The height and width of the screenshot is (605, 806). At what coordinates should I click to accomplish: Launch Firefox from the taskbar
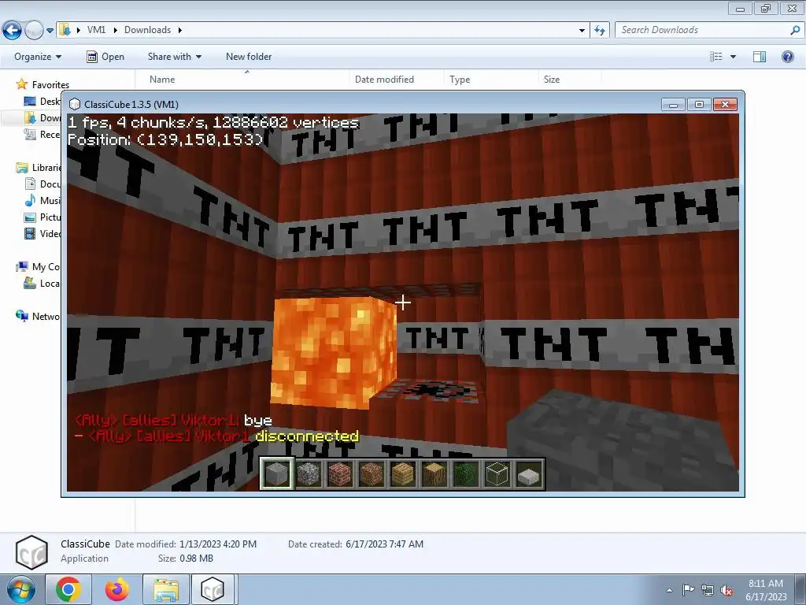(x=116, y=589)
